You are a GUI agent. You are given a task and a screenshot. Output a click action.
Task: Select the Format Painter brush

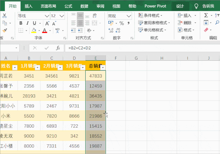(x=4, y=31)
